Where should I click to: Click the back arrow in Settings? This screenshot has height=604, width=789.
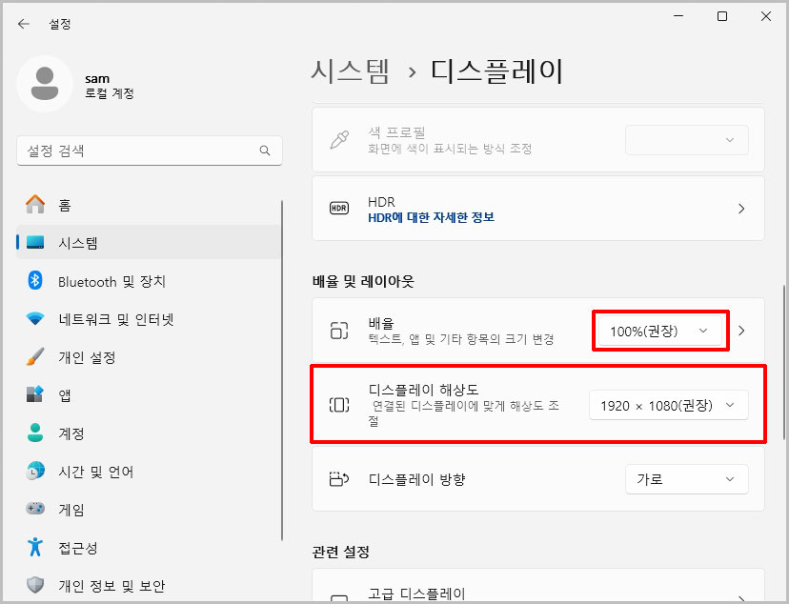tap(23, 24)
